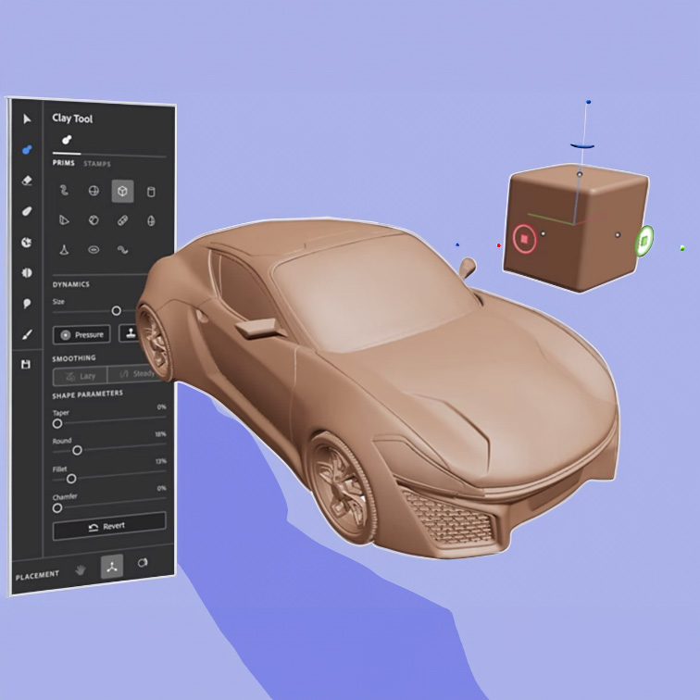Click the green scale handle on cube
This screenshot has width=700, height=700.
pyautogui.click(x=644, y=242)
